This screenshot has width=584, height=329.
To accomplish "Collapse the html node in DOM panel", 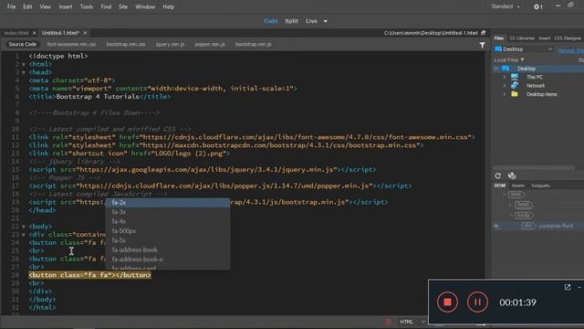I will [x=505, y=195].
